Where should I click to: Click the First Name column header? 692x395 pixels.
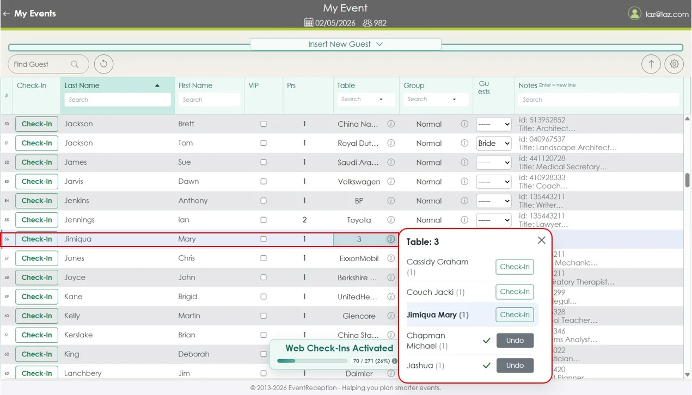click(195, 85)
